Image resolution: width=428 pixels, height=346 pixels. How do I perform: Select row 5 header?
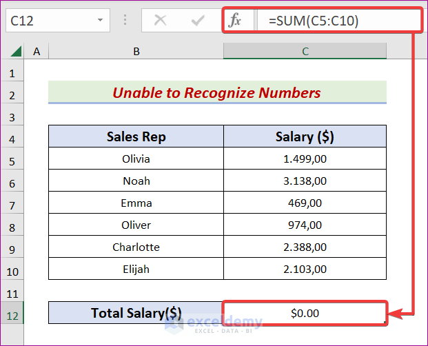coord(12,159)
